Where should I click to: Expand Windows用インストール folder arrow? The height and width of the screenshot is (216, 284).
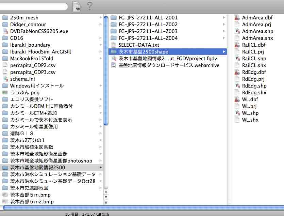(x=100, y=86)
